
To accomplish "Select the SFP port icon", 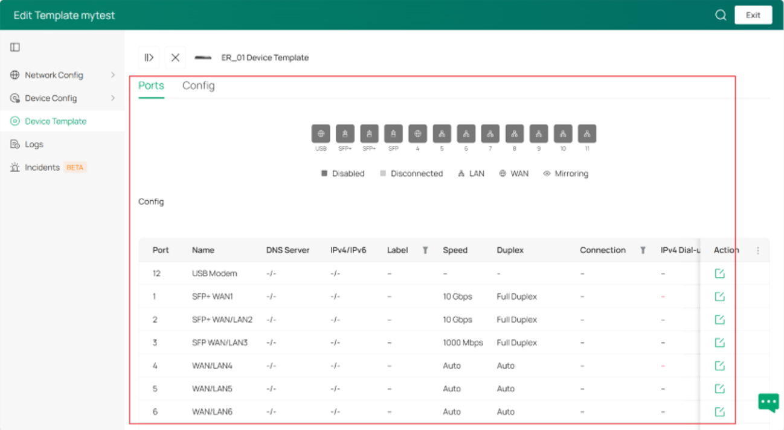I will click(393, 134).
